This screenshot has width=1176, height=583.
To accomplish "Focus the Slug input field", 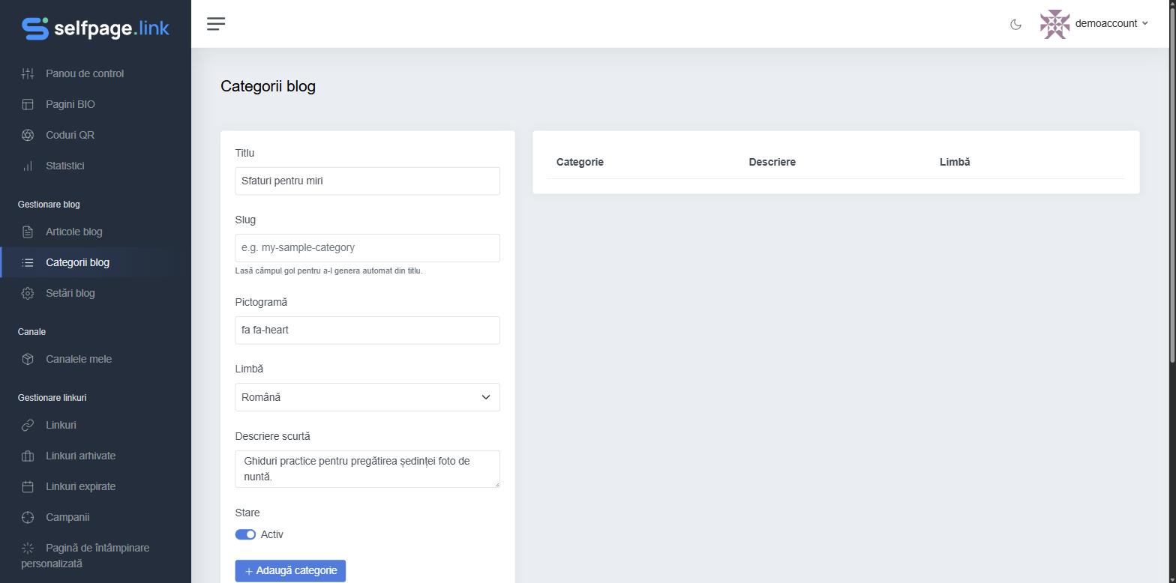I will (x=367, y=248).
